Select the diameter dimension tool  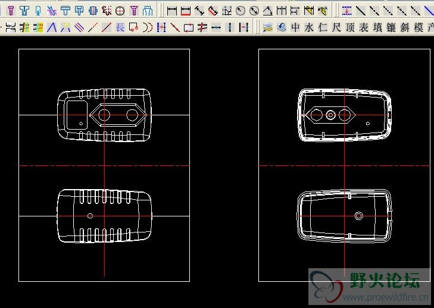tap(254, 11)
